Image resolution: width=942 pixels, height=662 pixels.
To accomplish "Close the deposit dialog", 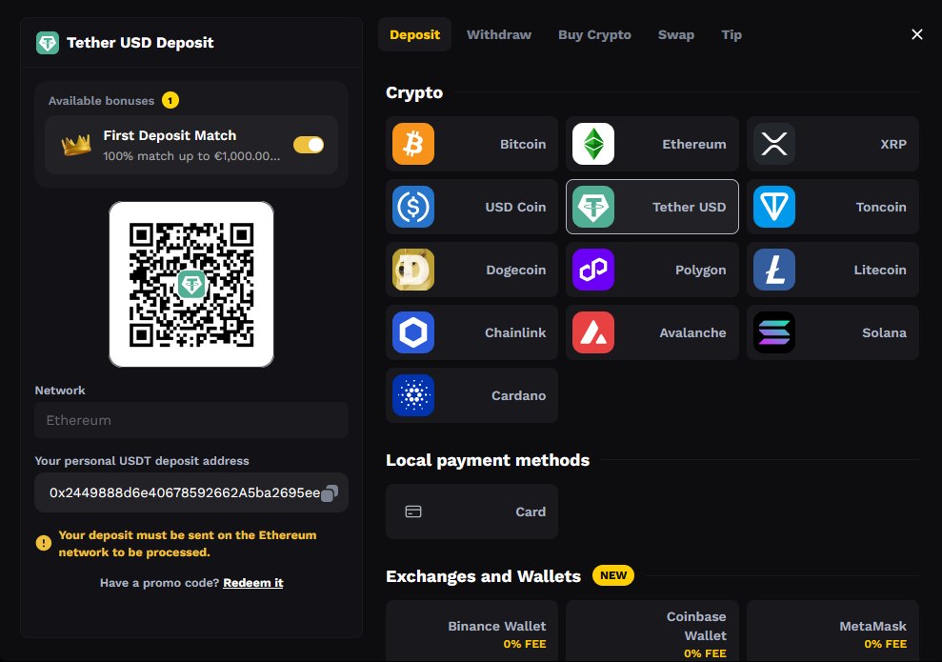I will (x=917, y=35).
